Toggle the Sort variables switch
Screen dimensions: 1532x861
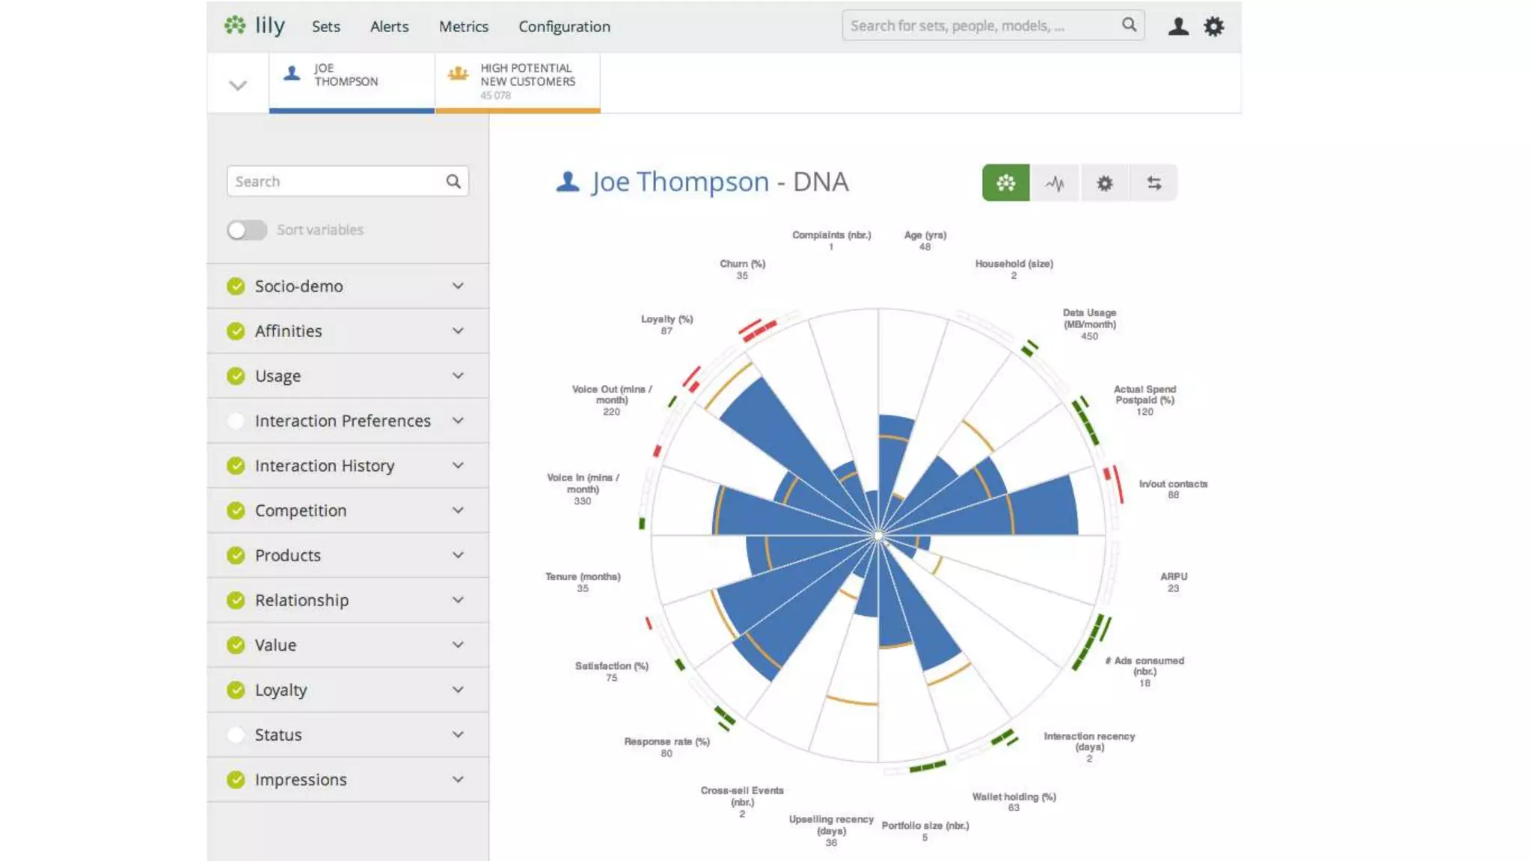point(247,230)
